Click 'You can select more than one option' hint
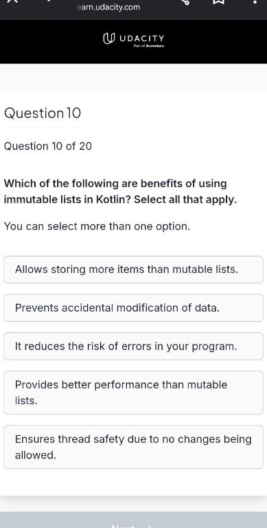The image size is (267, 528). pyautogui.click(x=97, y=226)
